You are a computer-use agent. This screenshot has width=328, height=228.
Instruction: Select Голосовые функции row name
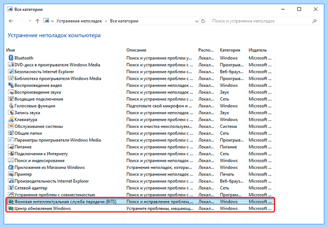click(35, 106)
